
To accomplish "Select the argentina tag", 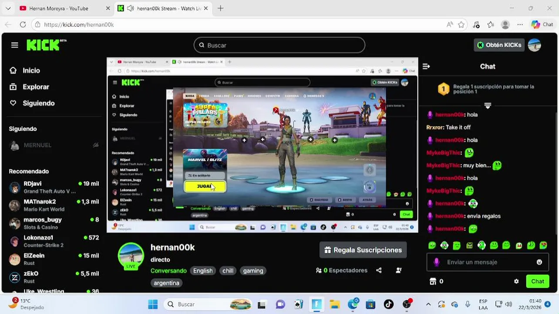I will click(166, 283).
